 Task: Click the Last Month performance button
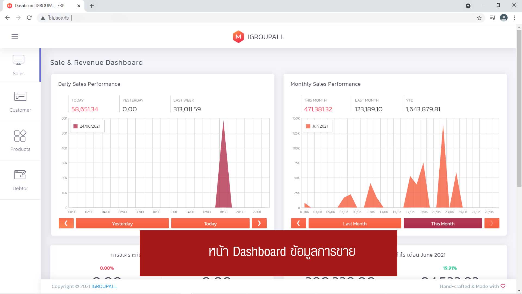354,223
